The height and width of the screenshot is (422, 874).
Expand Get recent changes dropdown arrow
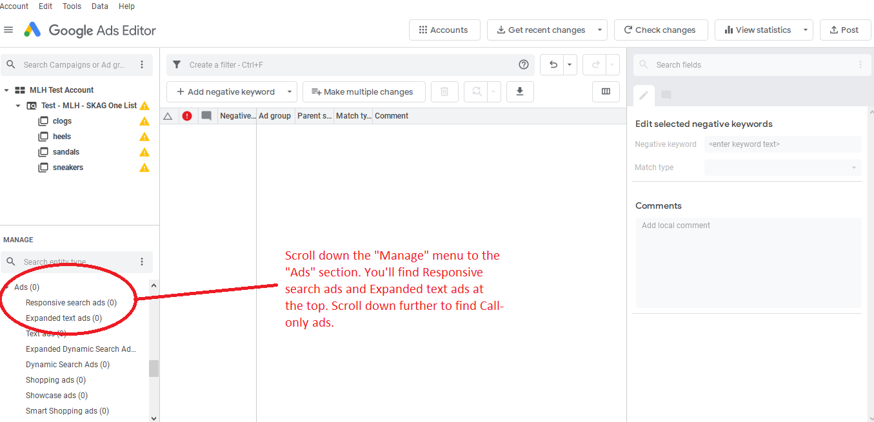600,30
